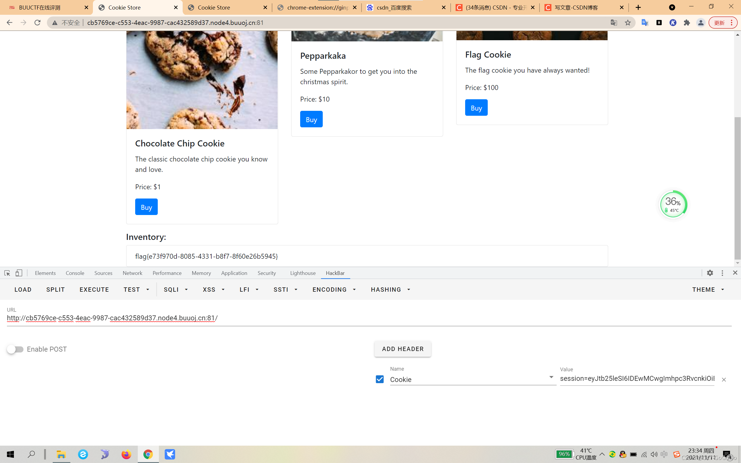Click the HackBar URL input field

tap(367, 318)
